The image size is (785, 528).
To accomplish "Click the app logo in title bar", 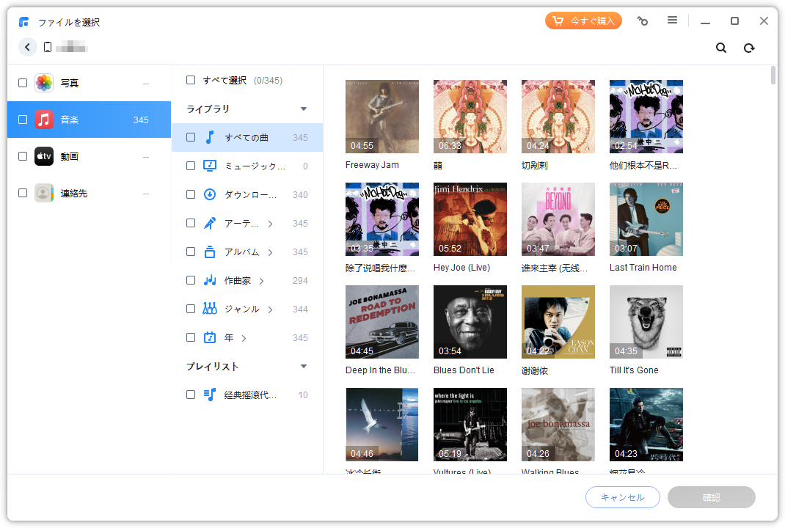I will pos(24,22).
